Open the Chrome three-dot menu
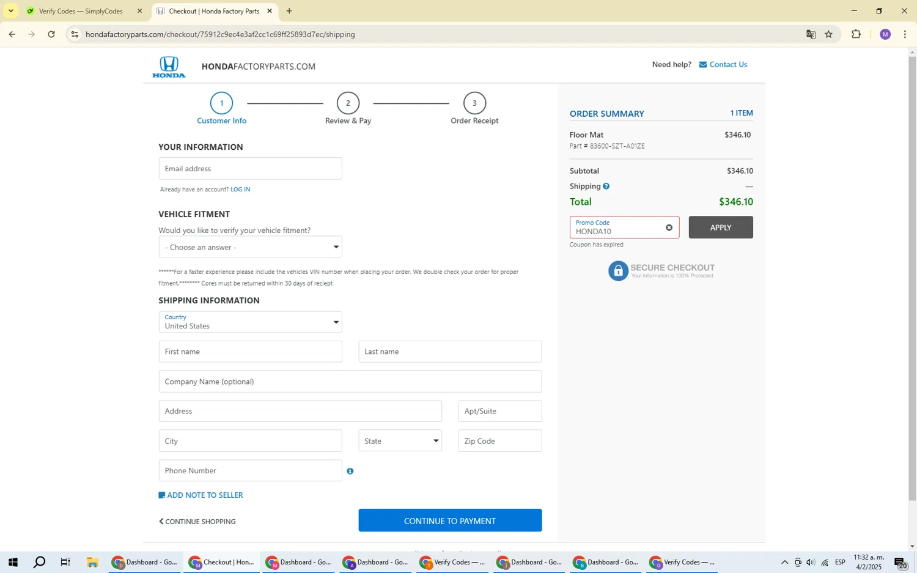Screen dimensions: 917x573 tap(905, 34)
